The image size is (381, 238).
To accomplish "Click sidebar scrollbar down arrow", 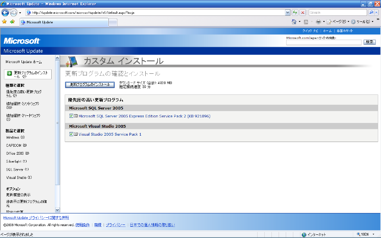I will [x=57, y=210].
